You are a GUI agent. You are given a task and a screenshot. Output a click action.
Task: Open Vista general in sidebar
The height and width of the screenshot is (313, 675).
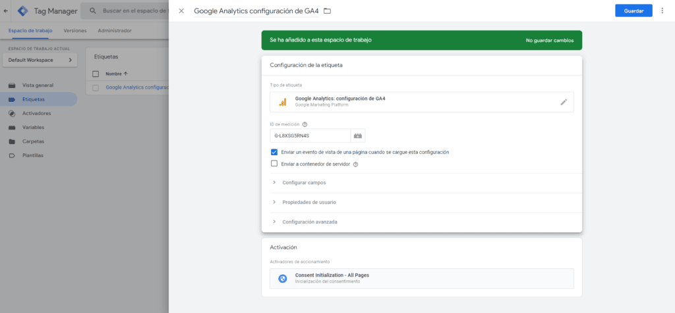pos(38,85)
